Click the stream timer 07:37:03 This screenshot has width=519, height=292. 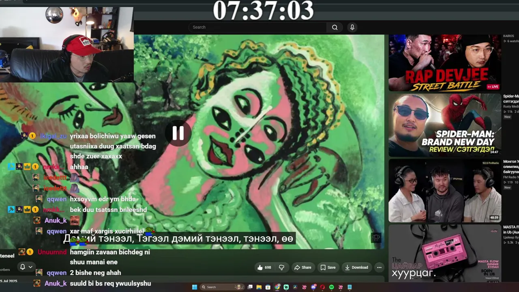pyautogui.click(x=263, y=10)
